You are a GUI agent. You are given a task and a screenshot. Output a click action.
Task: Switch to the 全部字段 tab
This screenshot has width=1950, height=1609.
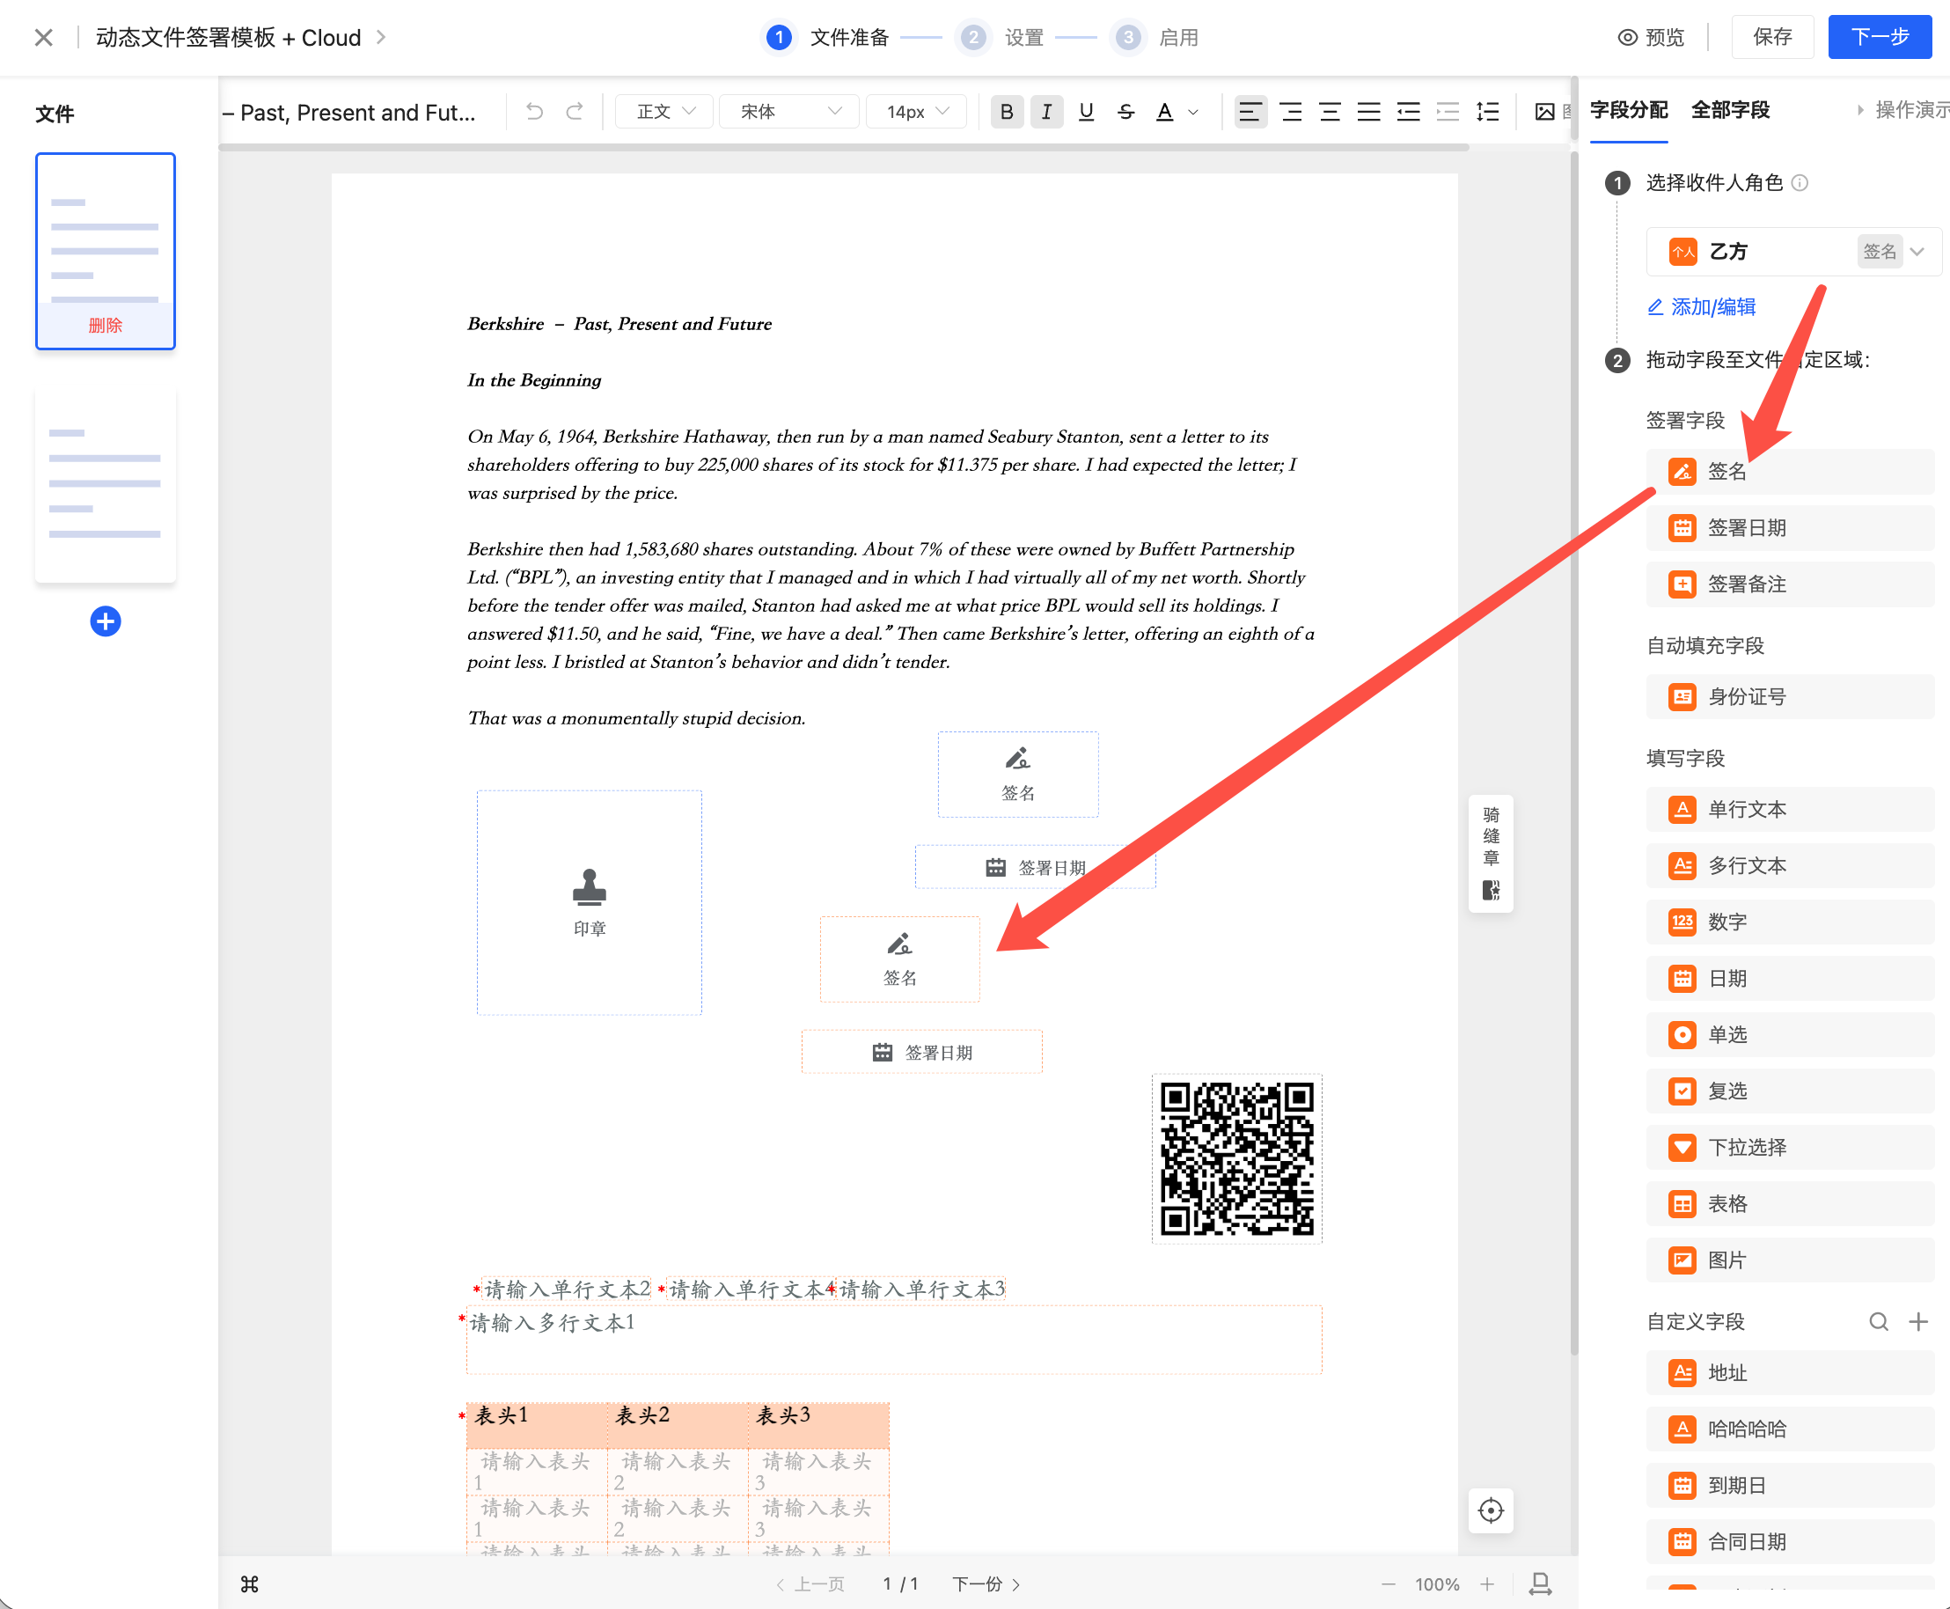(x=1729, y=109)
